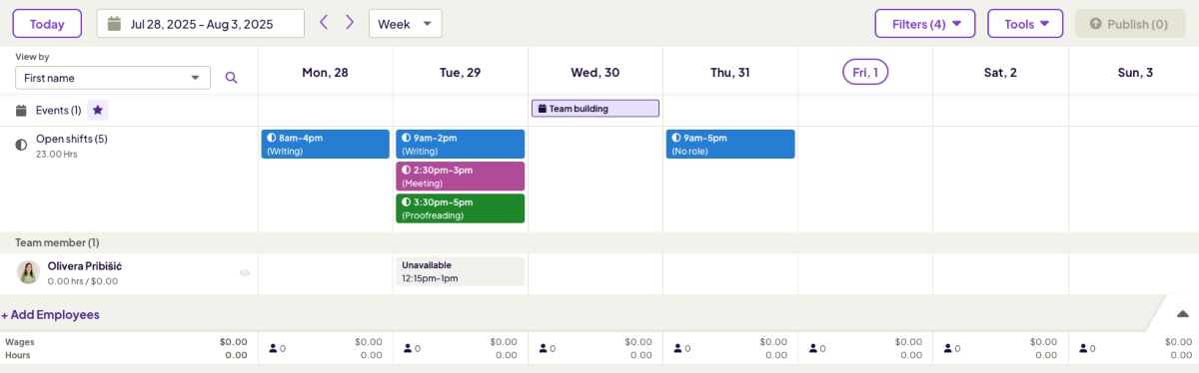Open the Team building event
1199x373 pixels.
(x=595, y=109)
